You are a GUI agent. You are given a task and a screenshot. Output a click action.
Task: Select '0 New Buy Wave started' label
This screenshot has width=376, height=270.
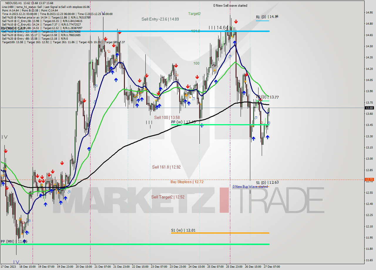click(250, 187)
